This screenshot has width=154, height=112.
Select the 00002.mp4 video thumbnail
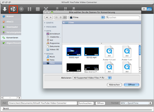(74, 52)
